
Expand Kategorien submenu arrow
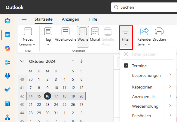tap(170, 86)
